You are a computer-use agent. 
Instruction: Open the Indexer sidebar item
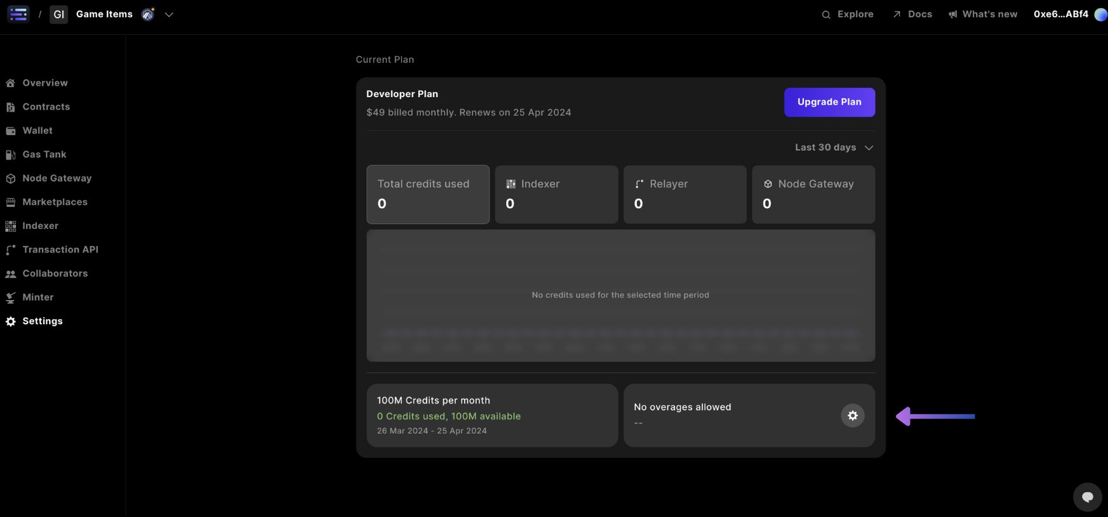[x=41, y=226]
